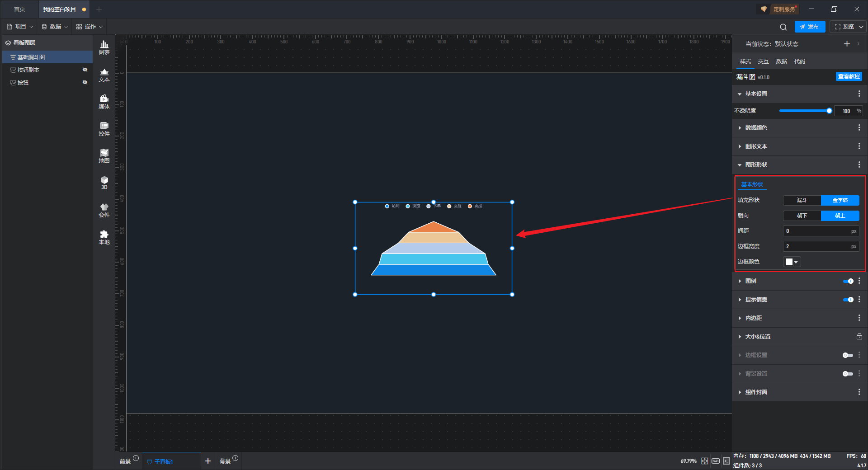Click the search magnifier icon
868x470 pixels.
(x=783, y=27)
